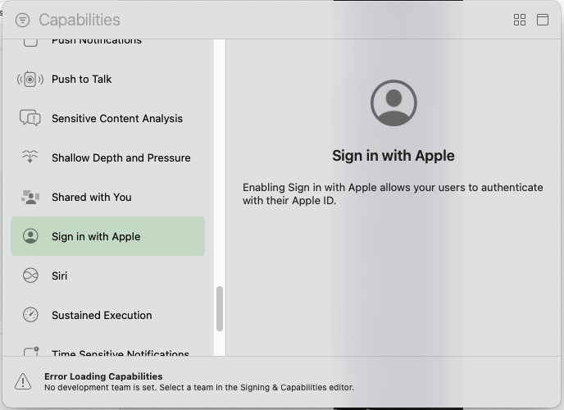Click the Error Loading Capabilities title
This screenshot has width=564, height=410.
point(103,376)
